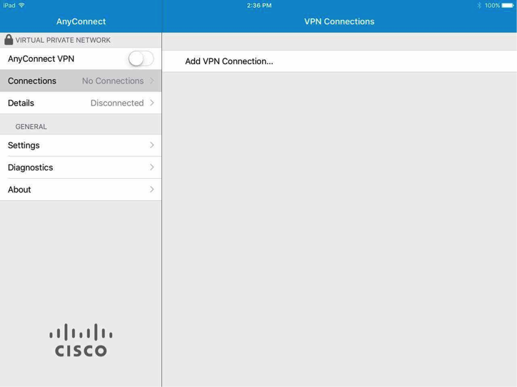
Task: Tap the Bluetooth icon in the status bar
Action: click(479, 5)
